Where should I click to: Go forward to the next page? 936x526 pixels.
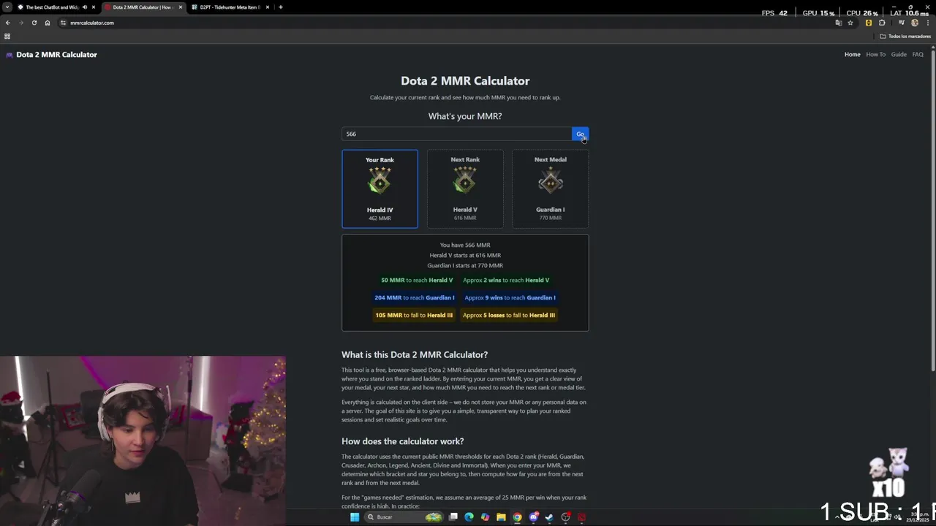tap(20, 23)
